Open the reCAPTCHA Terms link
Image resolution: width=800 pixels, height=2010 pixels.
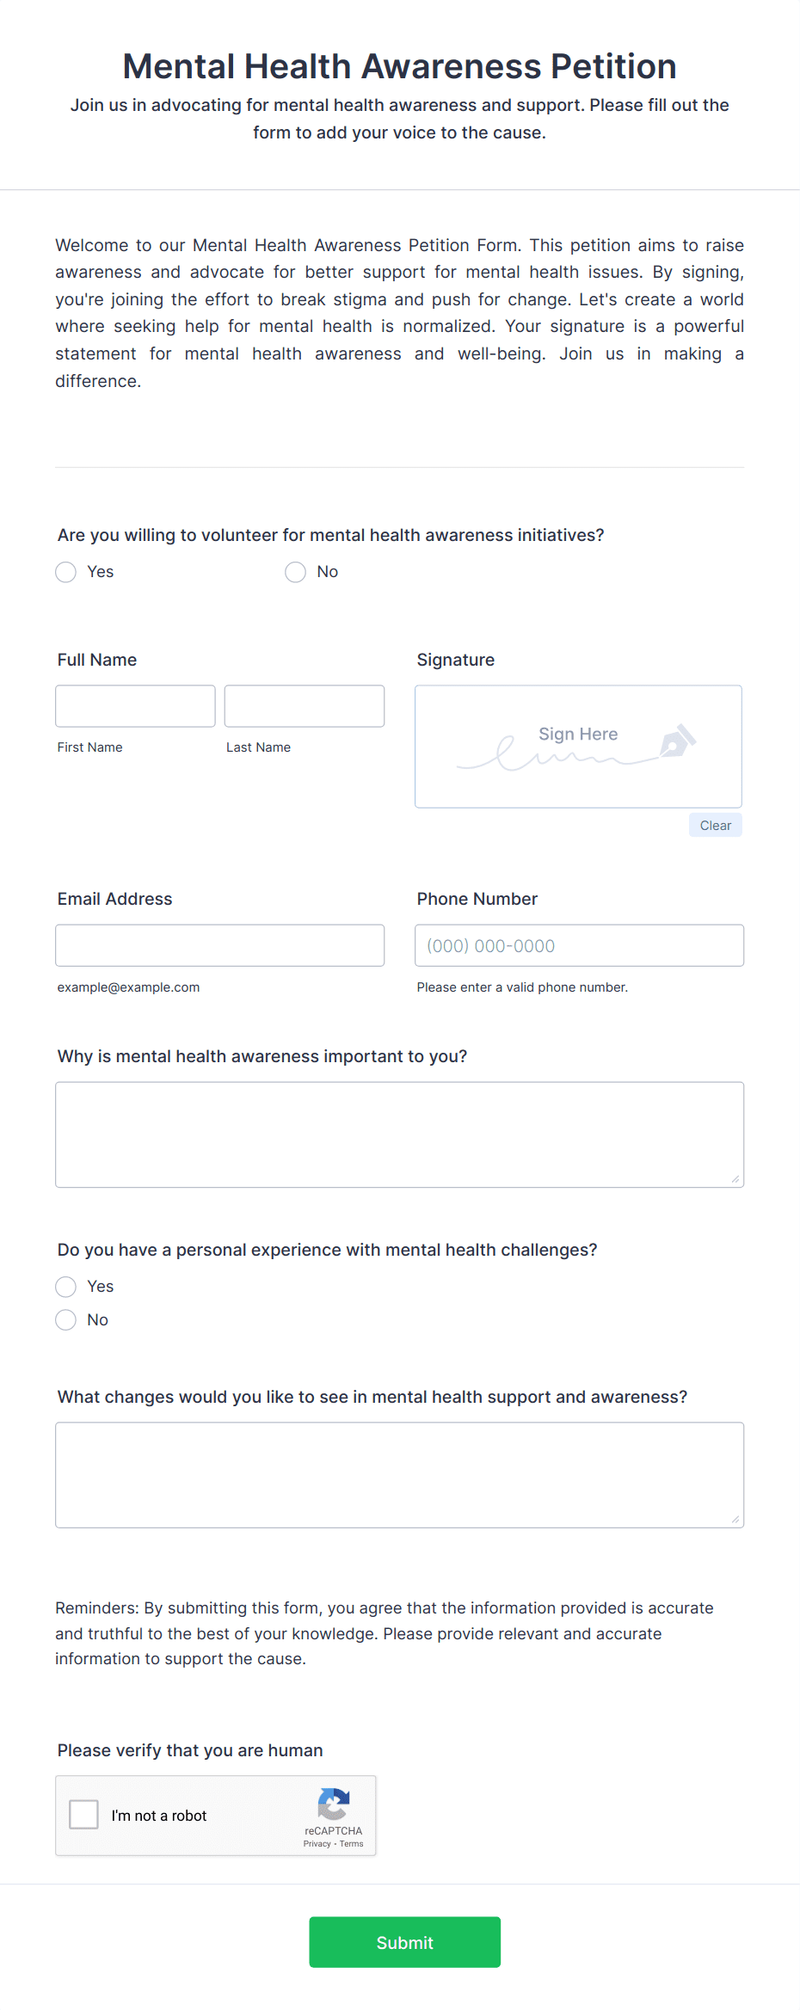pos(352,1844)
